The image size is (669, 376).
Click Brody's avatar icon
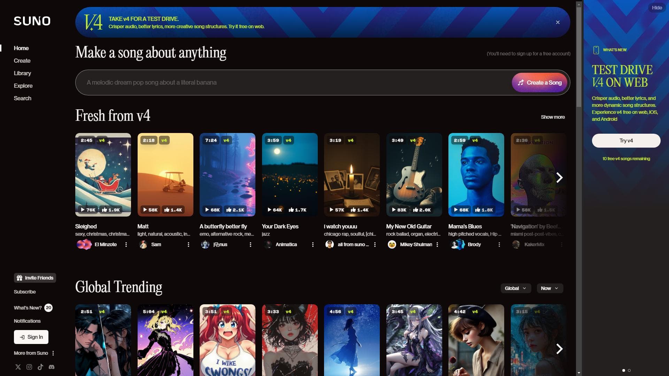tap(458, 245)
